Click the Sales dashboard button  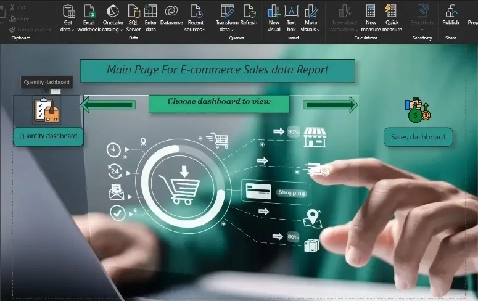pyautogui.click(x=418, y=137)
